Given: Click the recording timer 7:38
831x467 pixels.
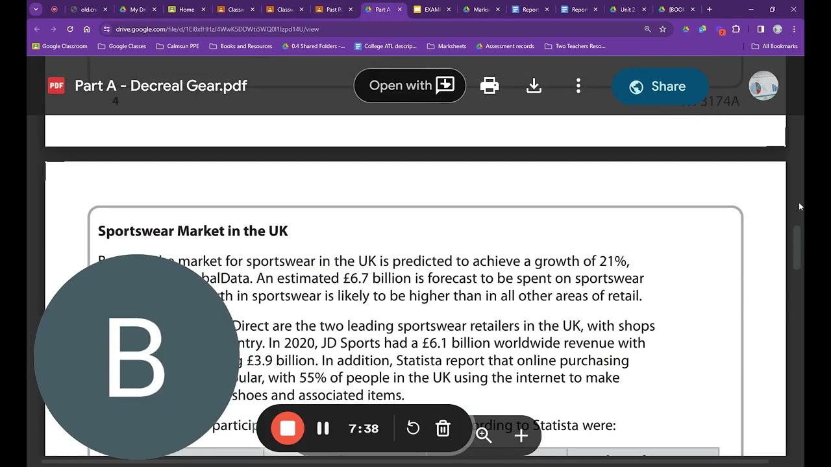Looking at the screenshot, I should pyautogui.click(x=364, y=428).
